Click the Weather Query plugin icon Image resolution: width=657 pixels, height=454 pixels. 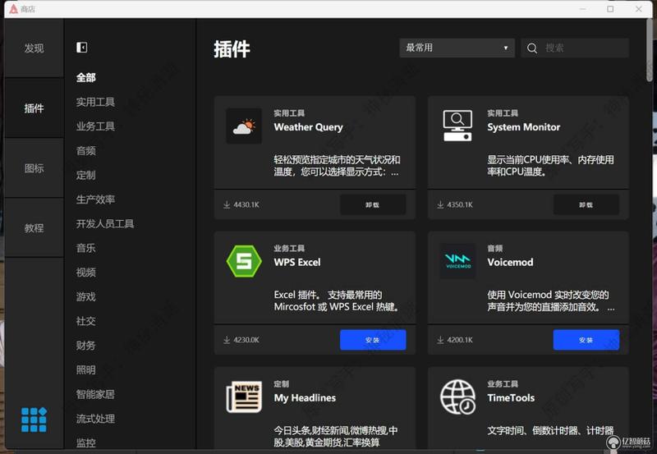244,126
